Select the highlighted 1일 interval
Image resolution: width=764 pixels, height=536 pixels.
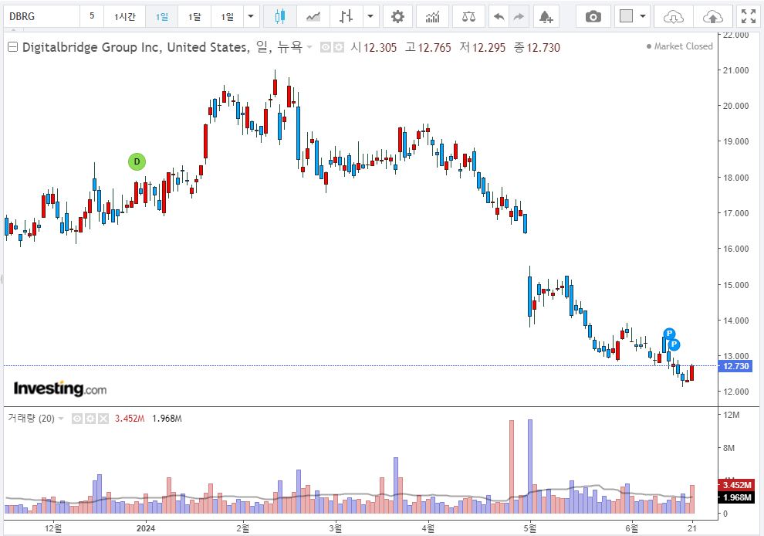(162, 16)
